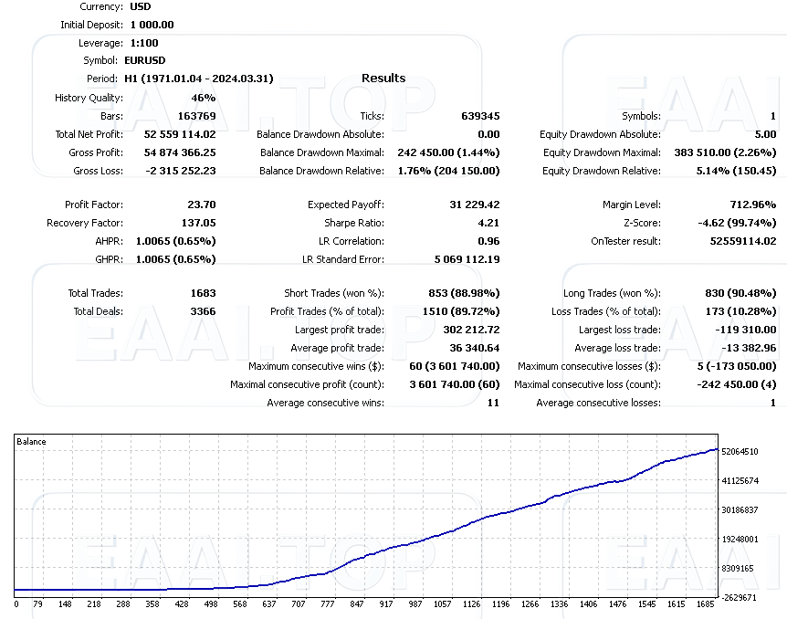Click the Largest profit trade value 302 212.72
Screen dimensions: 787x619
coord(472,330)
